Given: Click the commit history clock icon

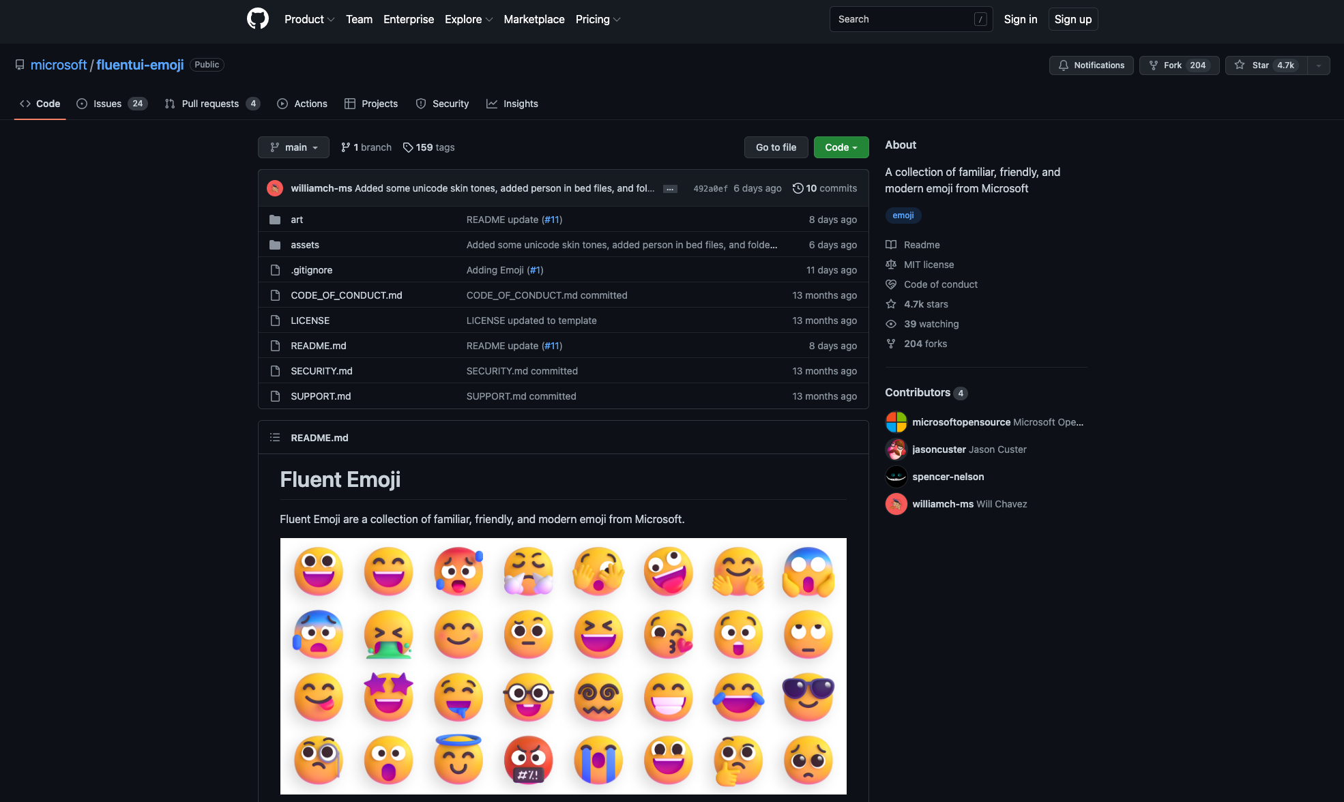Looking at the screenshot, I should (x=798, y=188).
